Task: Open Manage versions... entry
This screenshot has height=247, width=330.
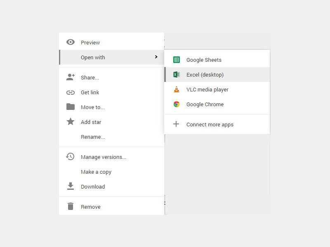Action: coord(111,157)
